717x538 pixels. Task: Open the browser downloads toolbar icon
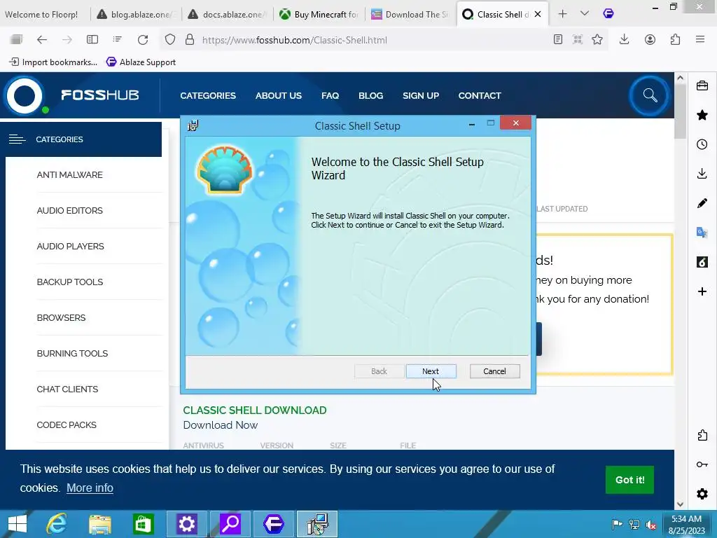click(x=624, y=40)
